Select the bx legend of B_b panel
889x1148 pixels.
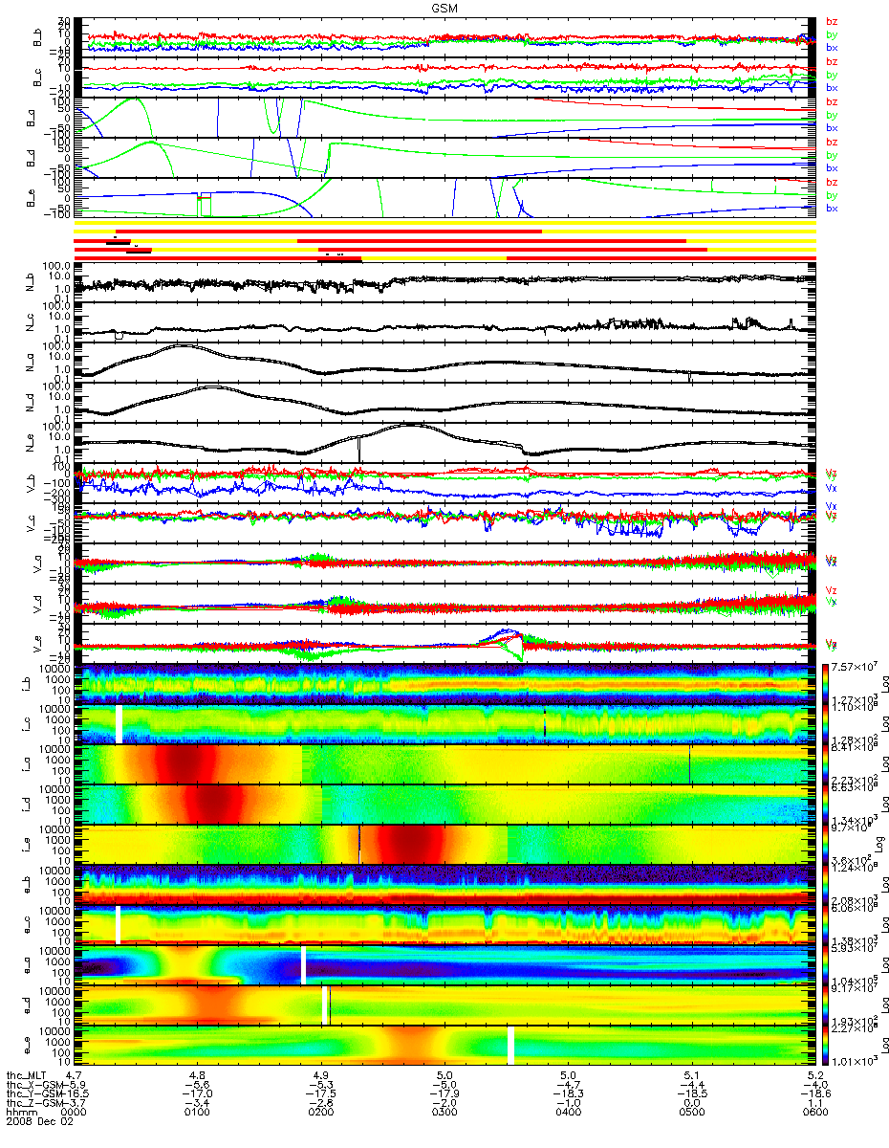click(832, 46)
